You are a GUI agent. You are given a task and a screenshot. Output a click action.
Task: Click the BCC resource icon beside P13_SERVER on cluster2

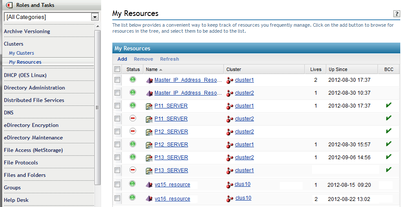pyautogui.click(x=149, y=158)
